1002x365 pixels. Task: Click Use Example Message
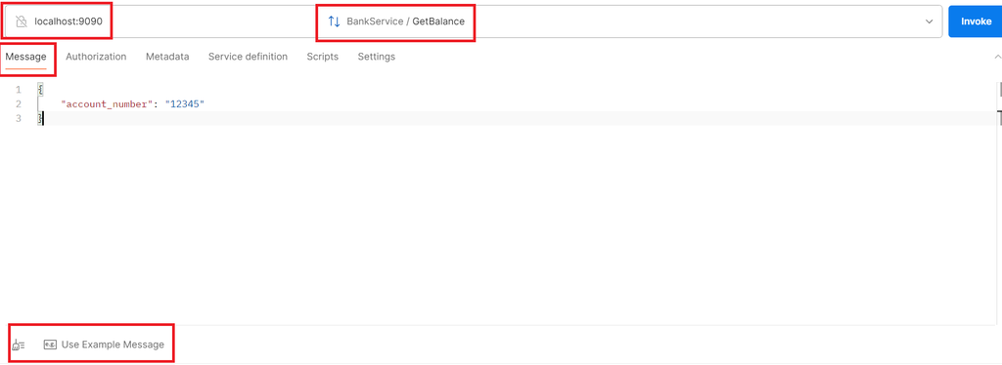(x=113, y=345)
